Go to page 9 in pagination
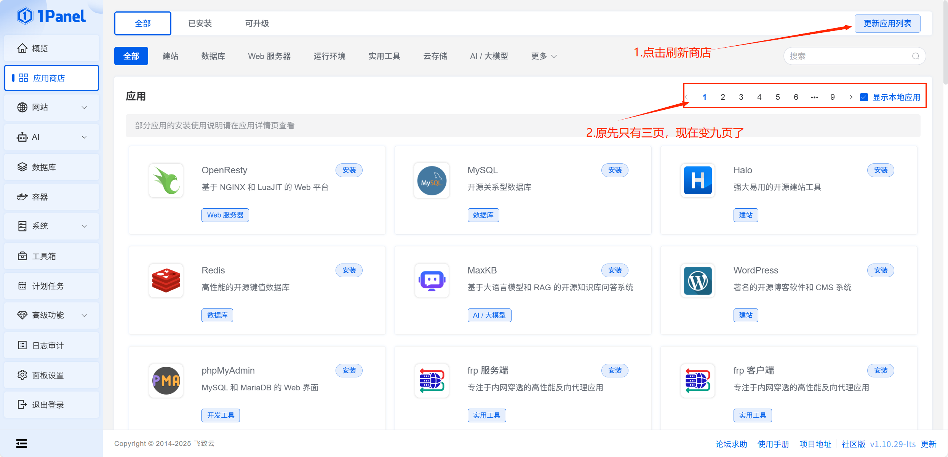The width and height of the screenshot is (948, 457). pos(832,97)
